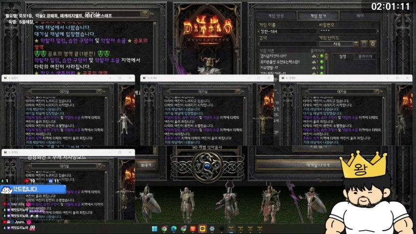Open the black app icon in the taskbar
Screen dimensions: 416x234
tap(221, 229)
